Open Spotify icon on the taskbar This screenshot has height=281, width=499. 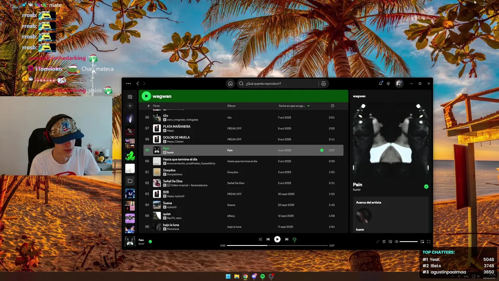262,276
